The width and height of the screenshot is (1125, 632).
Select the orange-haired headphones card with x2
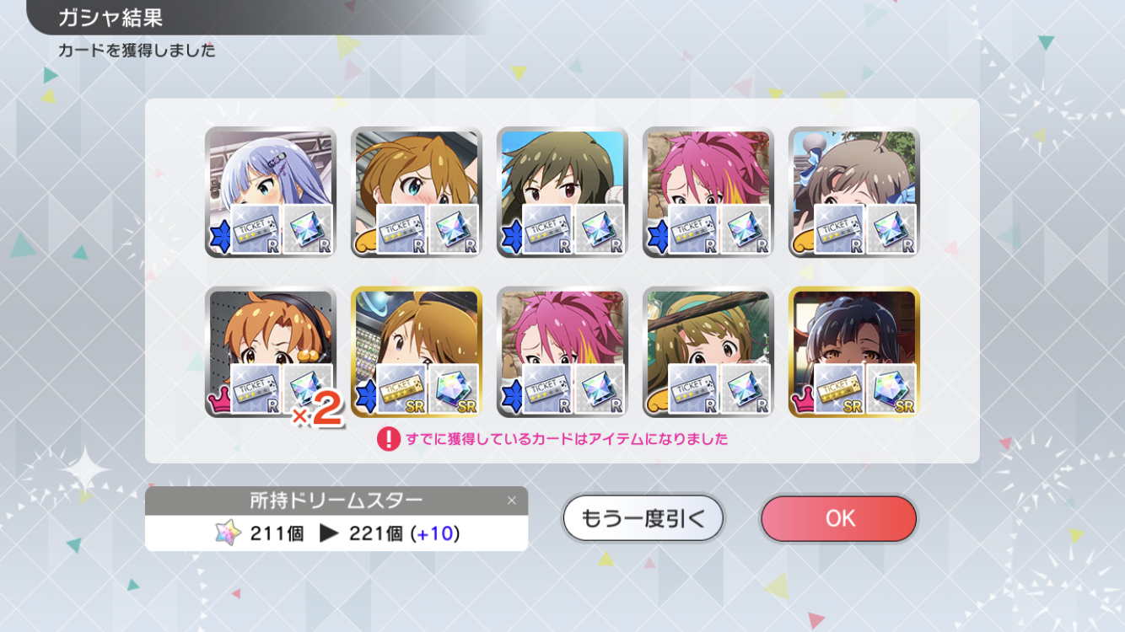coord(270,352)
